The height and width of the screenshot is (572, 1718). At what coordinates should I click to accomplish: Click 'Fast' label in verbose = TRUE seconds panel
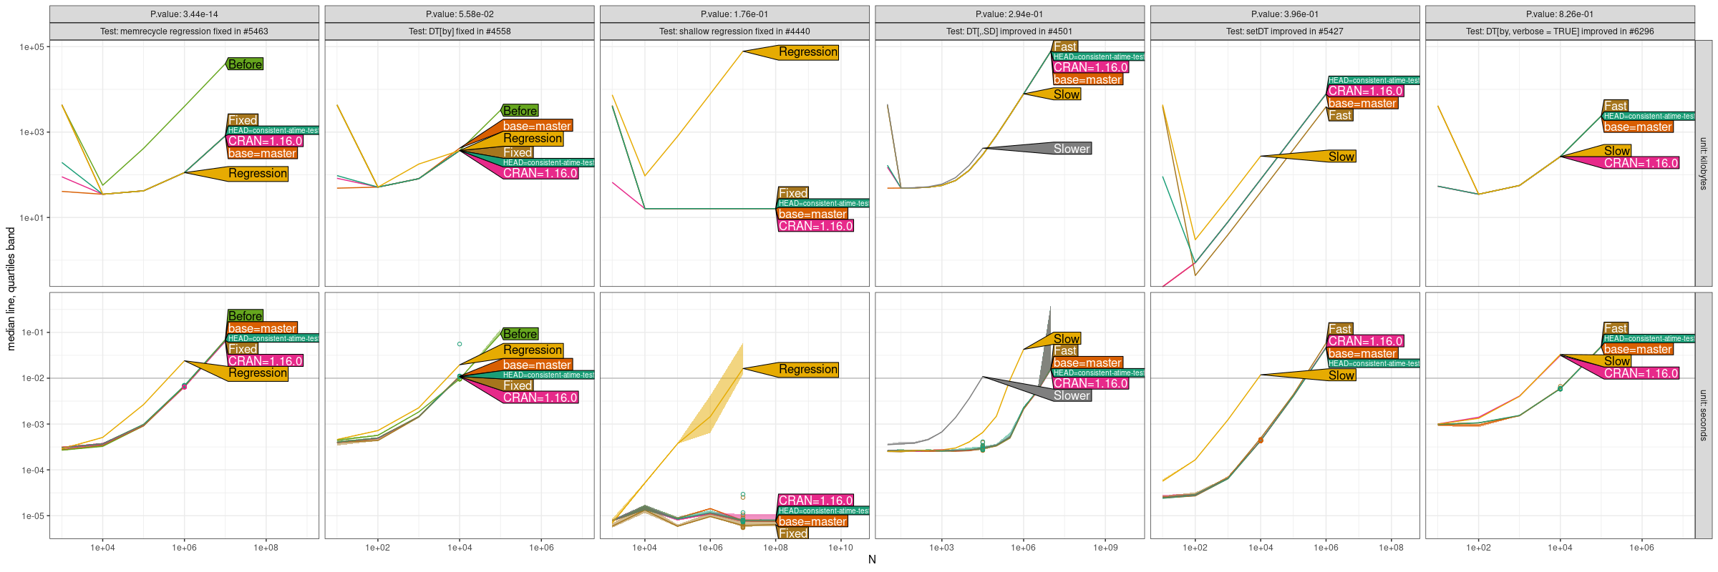click(1616, 328)
